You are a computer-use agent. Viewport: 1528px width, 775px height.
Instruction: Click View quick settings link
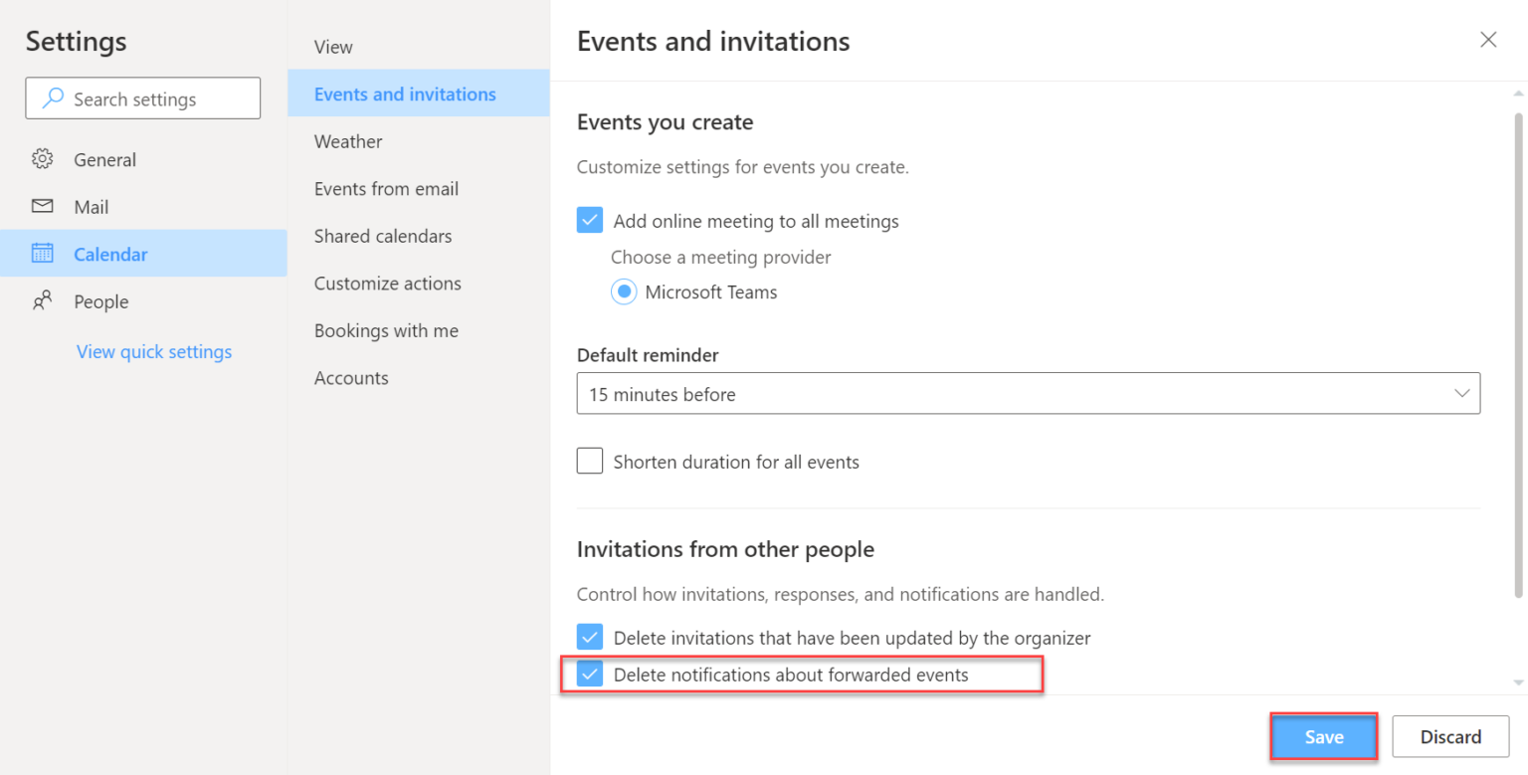[x=154, y=351]
